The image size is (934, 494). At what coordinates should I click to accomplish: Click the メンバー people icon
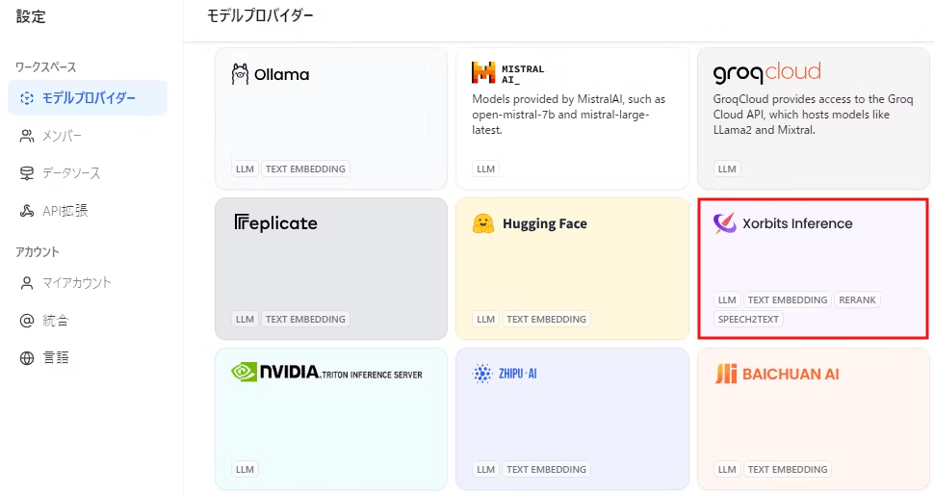27,136
